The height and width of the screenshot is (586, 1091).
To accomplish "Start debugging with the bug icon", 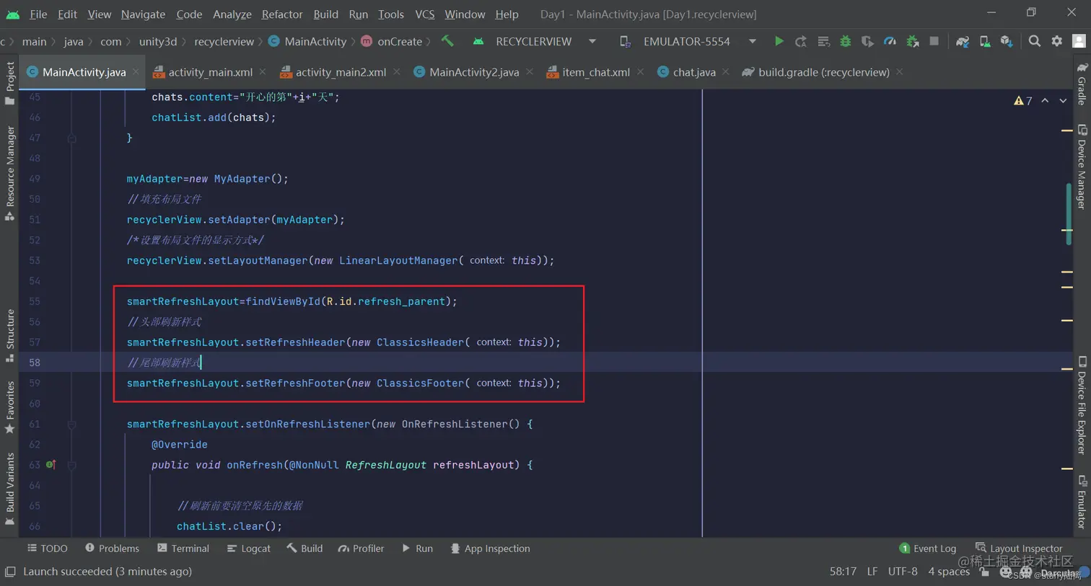I will tap(845, 41).
